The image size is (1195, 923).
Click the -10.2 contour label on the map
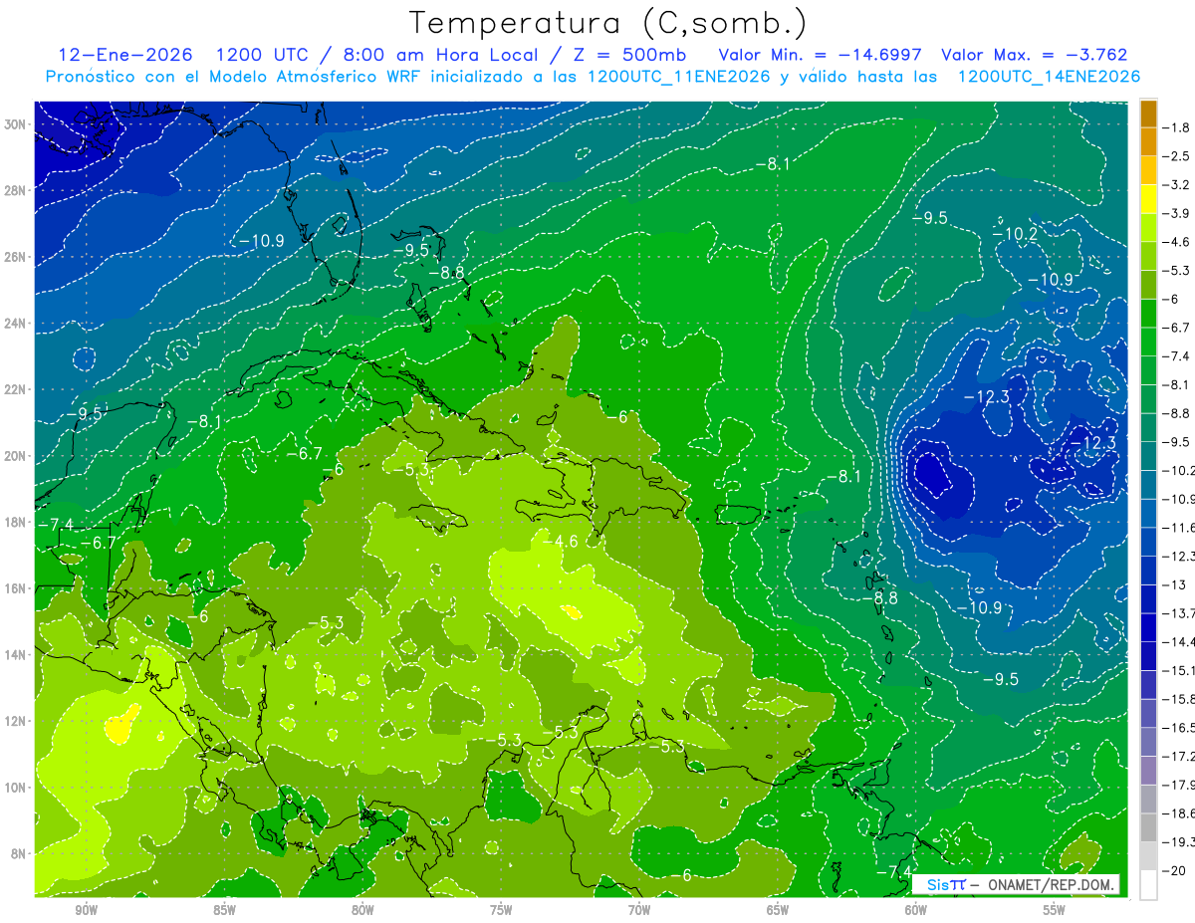click(x=1016, y=233)
